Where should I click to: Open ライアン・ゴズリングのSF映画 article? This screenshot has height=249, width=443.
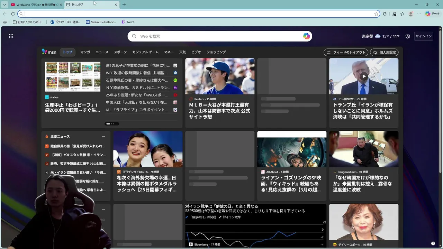tap(292, 166)
